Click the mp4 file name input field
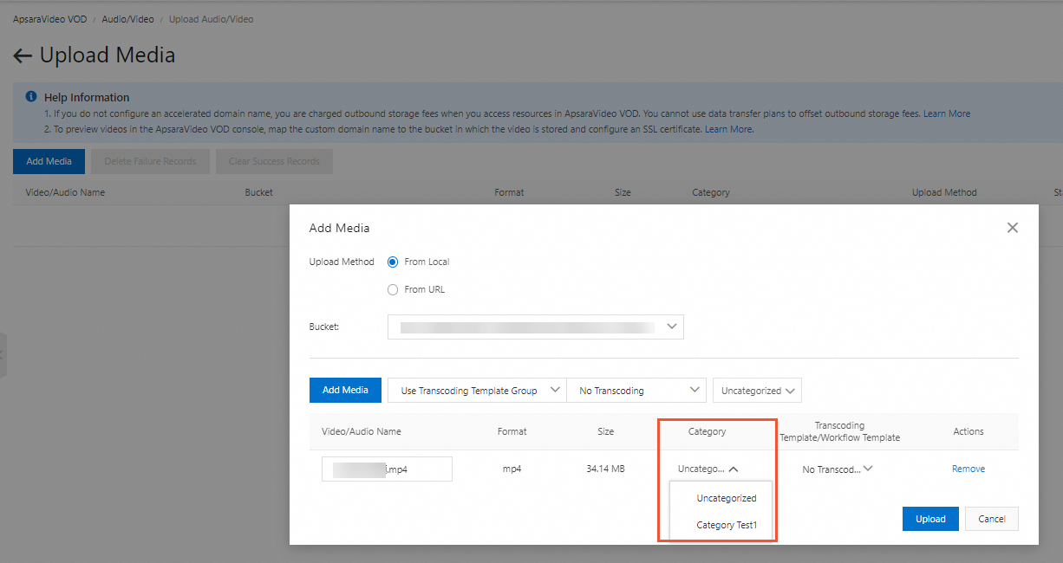The height and width of the screenshot is (563, 1063). [x=387, y=469]
